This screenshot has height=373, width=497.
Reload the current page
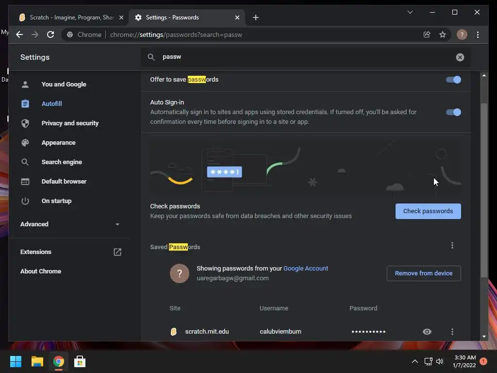[50, 34]
